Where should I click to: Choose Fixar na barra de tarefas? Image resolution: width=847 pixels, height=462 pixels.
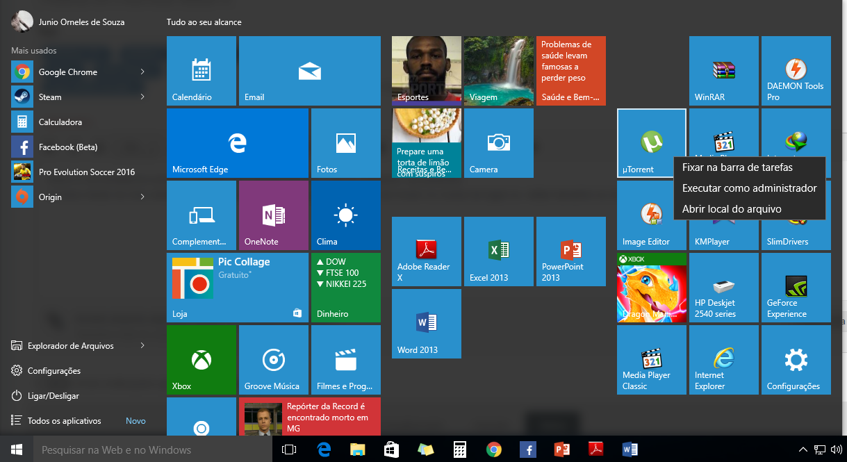[x=750, y=167]
